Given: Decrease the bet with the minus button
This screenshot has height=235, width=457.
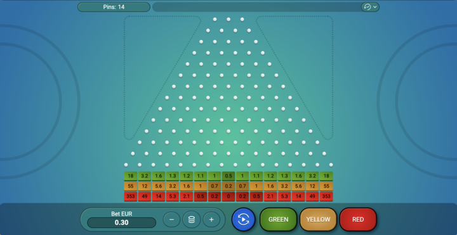Looking at the screenshot, I should pyautogui.click(x=171, y=219).
